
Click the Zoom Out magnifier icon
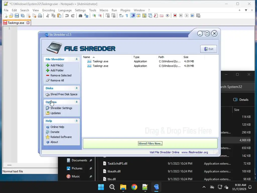point(100,16)
